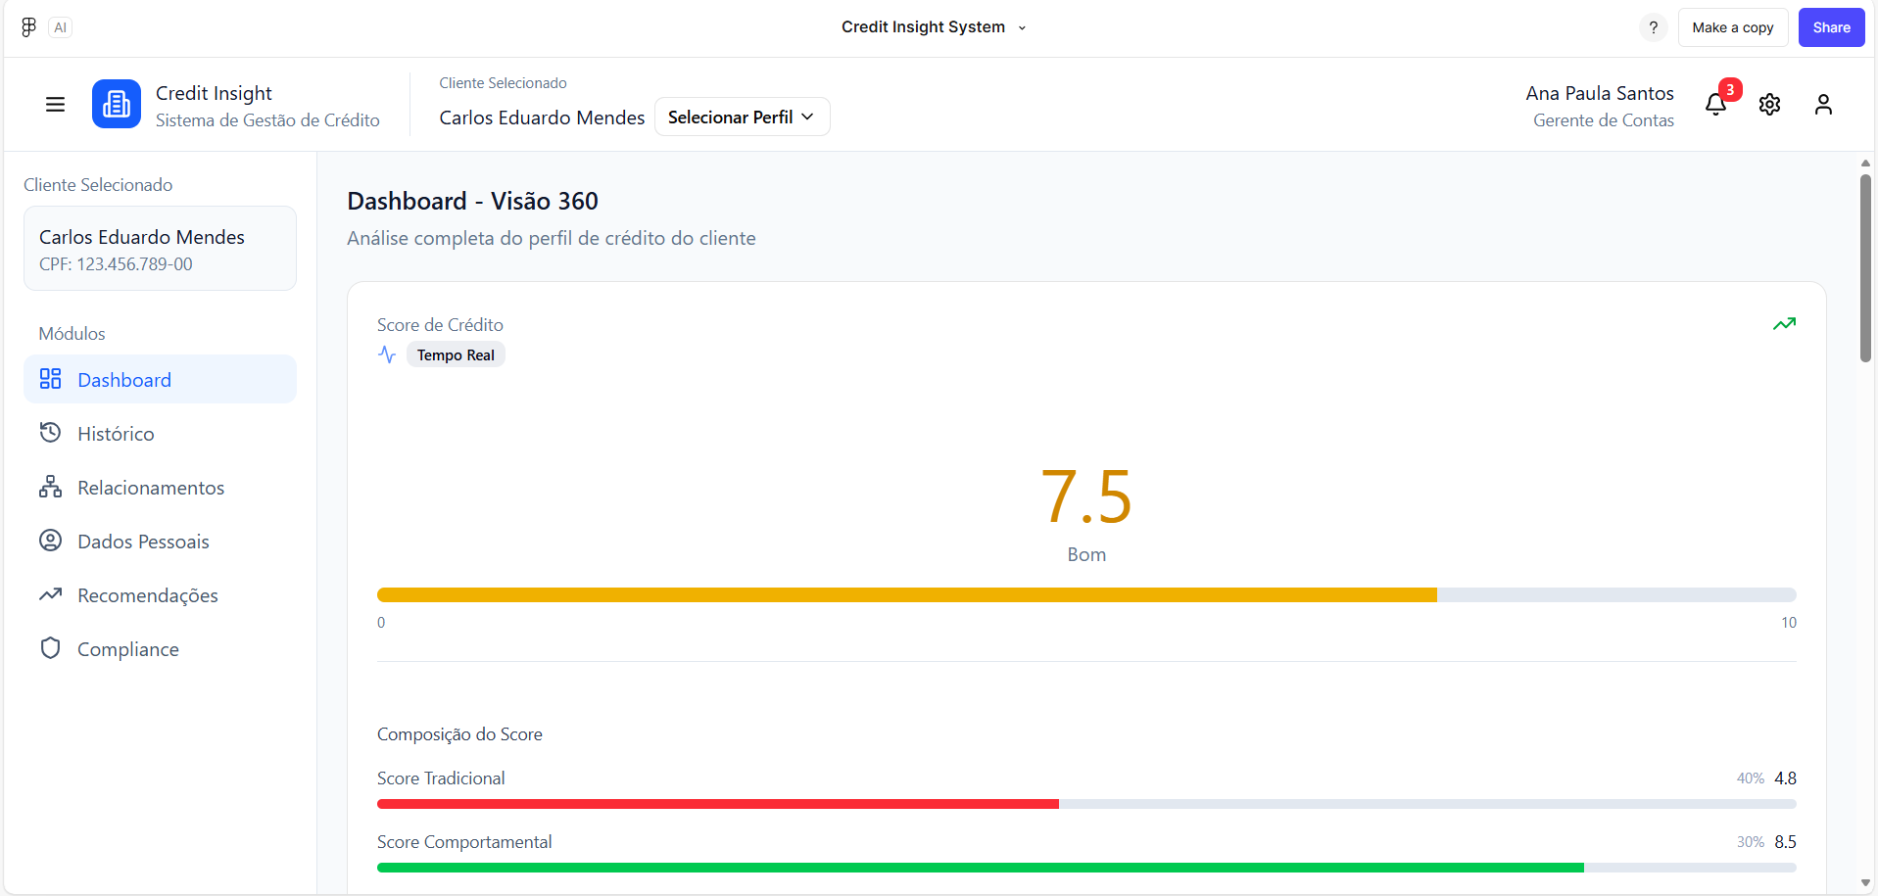Click the Histórico clock icon

50,433
